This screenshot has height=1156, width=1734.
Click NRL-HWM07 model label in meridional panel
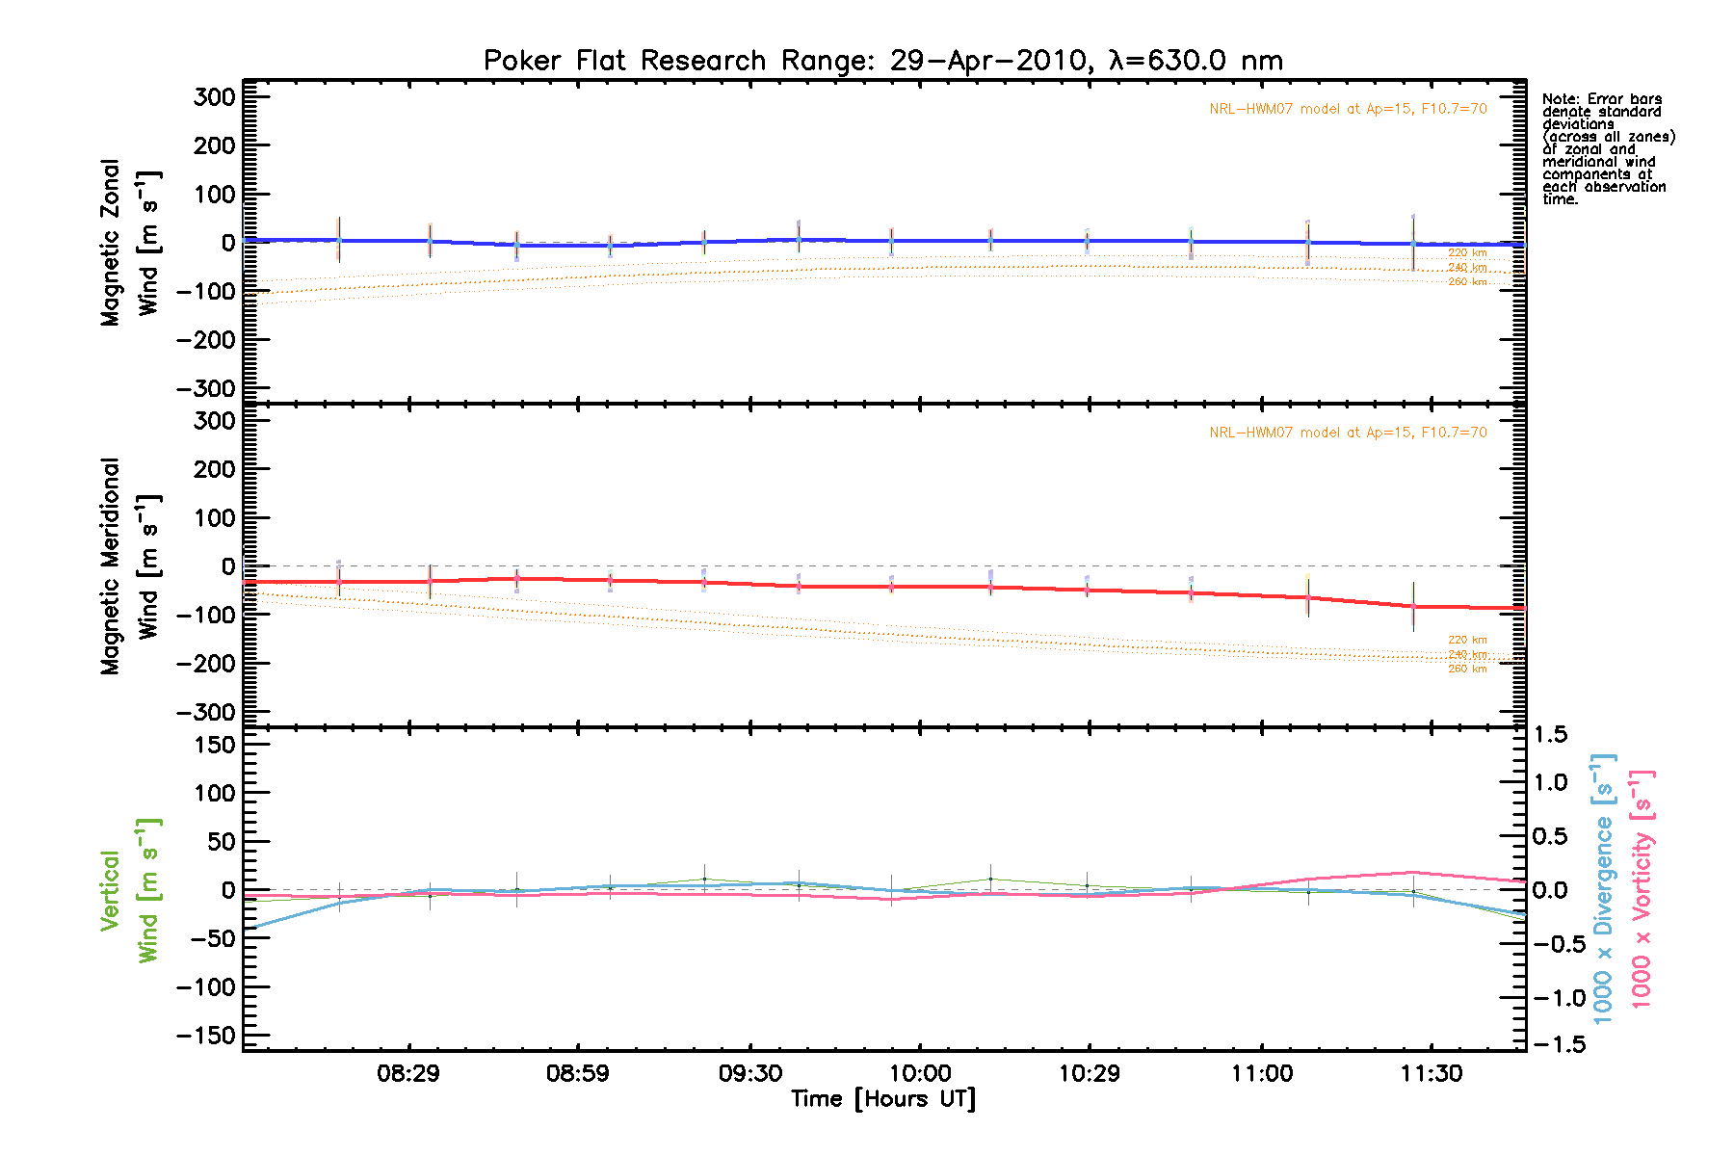tap(1348, 433)
